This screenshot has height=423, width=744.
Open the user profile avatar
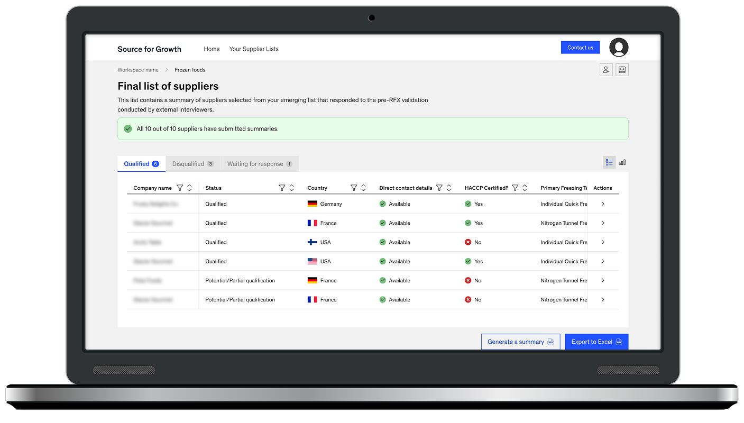tap(619, 48)
